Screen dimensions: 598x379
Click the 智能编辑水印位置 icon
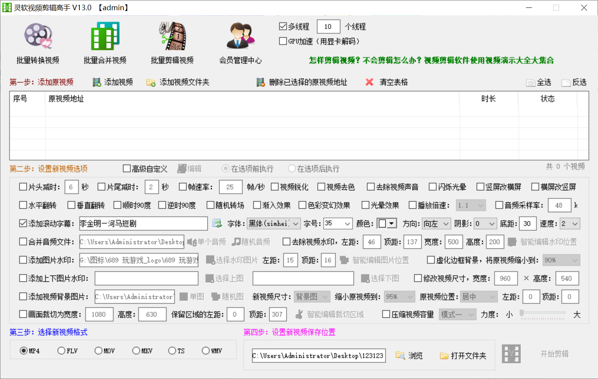point(512,242)
